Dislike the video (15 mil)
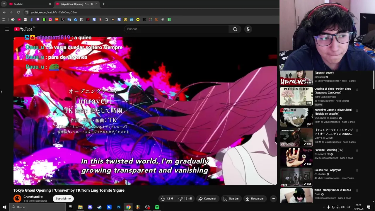Screen dimensions: 375x211 [x=185, y=198]
